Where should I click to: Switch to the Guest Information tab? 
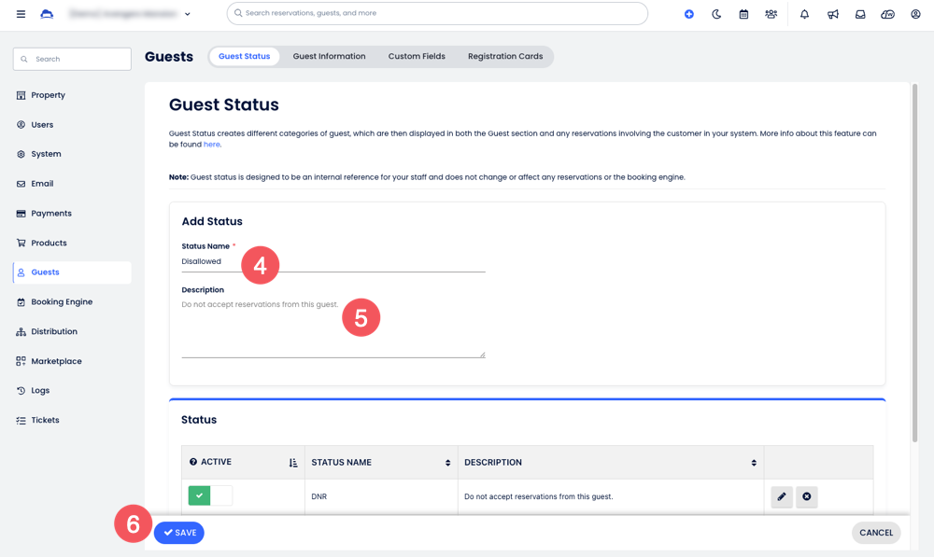pyautogui.click(x=329, y=56)
